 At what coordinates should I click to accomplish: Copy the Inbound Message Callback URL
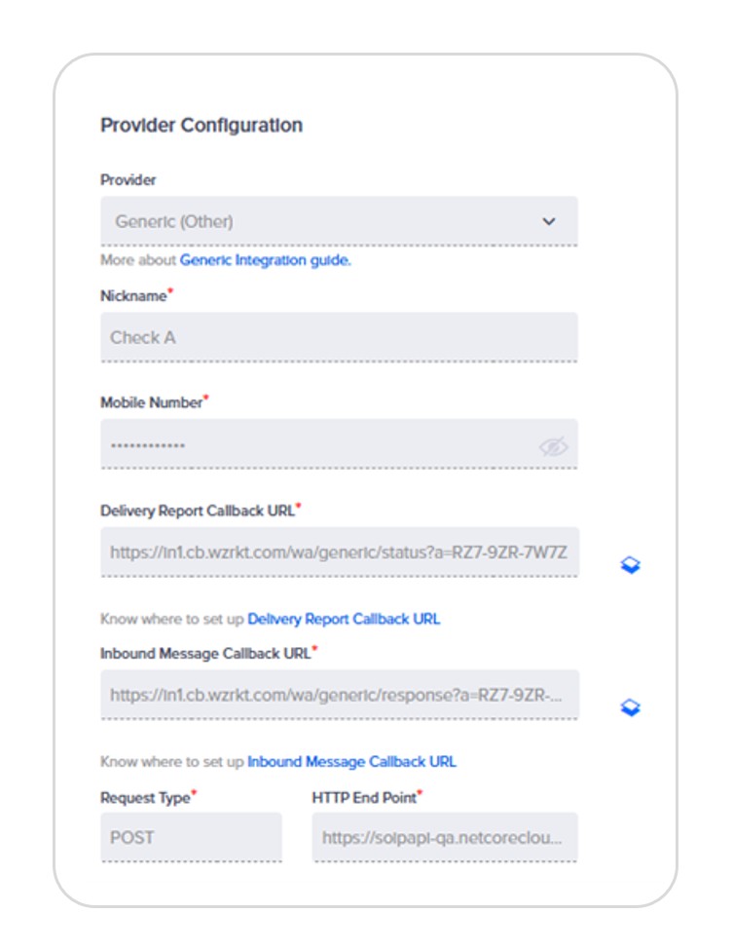(x=631, y=707)
